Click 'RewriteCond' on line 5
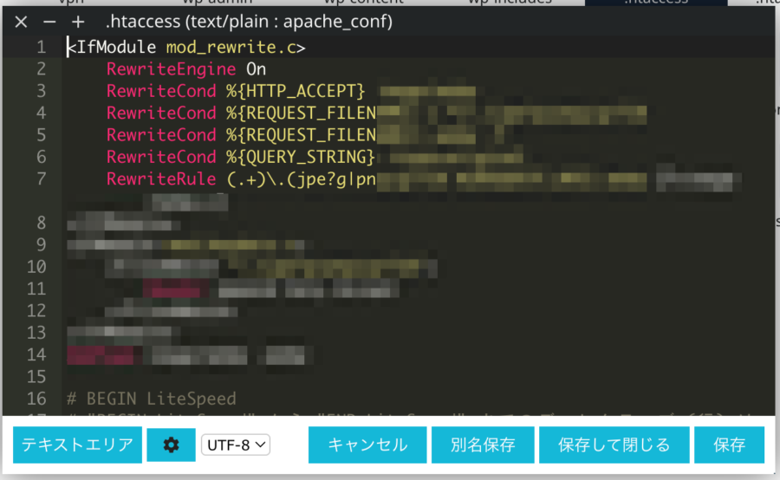 (161, 135)
